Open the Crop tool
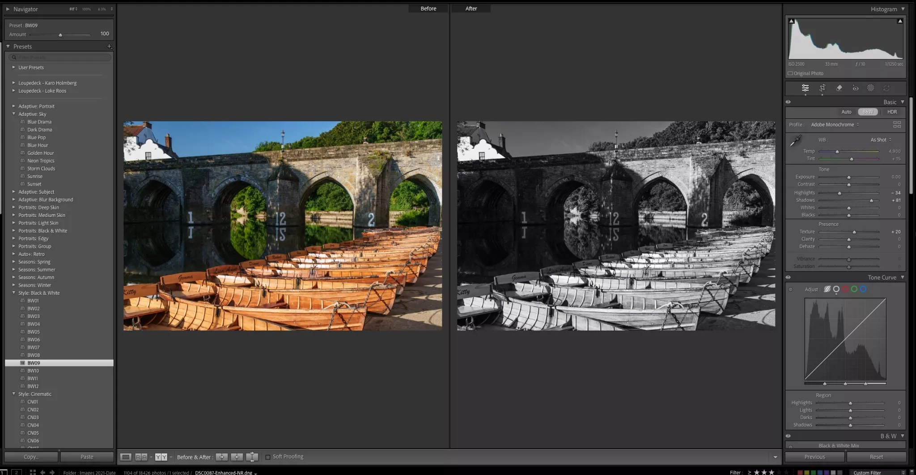The height and width of the screenshot is (475, 916). pyautogui.click(x=822, y=88)
